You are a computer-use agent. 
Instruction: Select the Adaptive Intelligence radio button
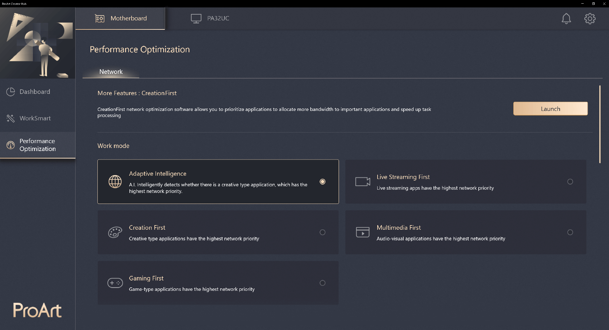(x=323, y=181)
